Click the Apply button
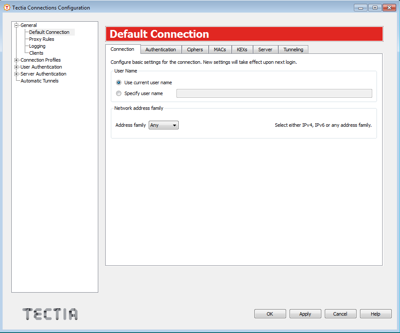 pos(305,313)
